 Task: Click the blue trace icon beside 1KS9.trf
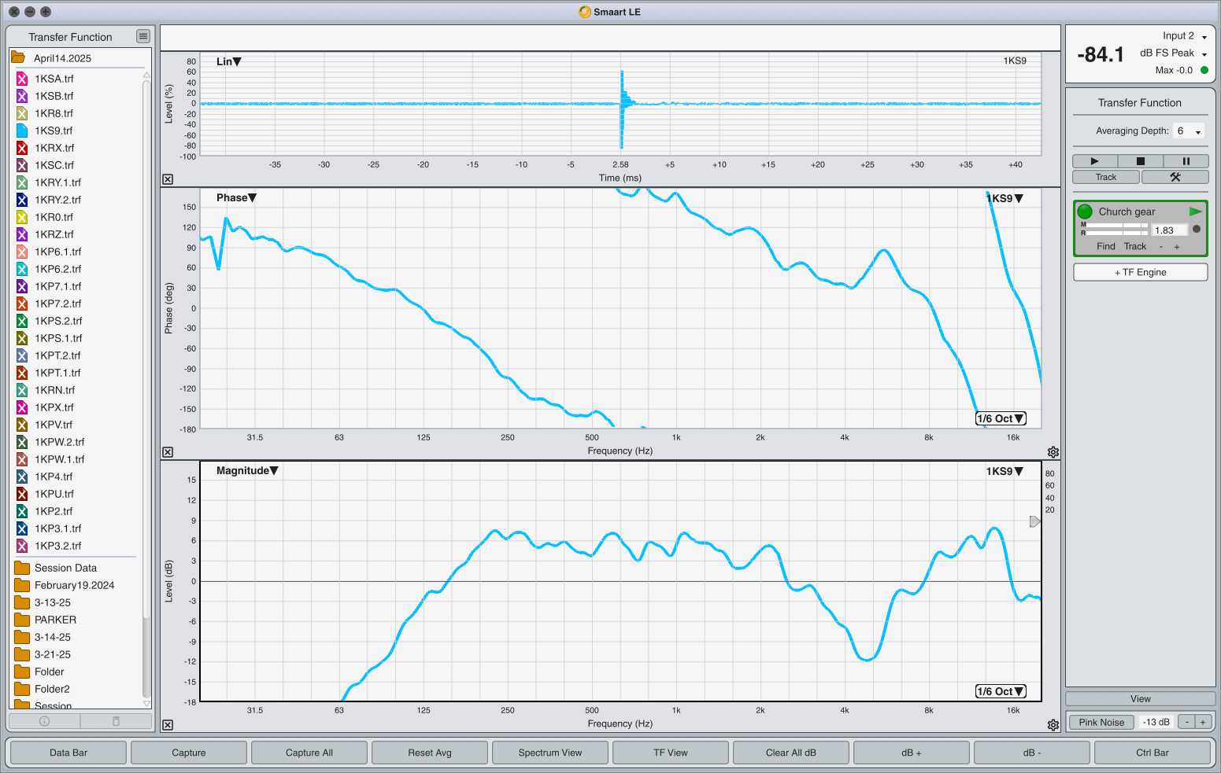click(22, 131)
